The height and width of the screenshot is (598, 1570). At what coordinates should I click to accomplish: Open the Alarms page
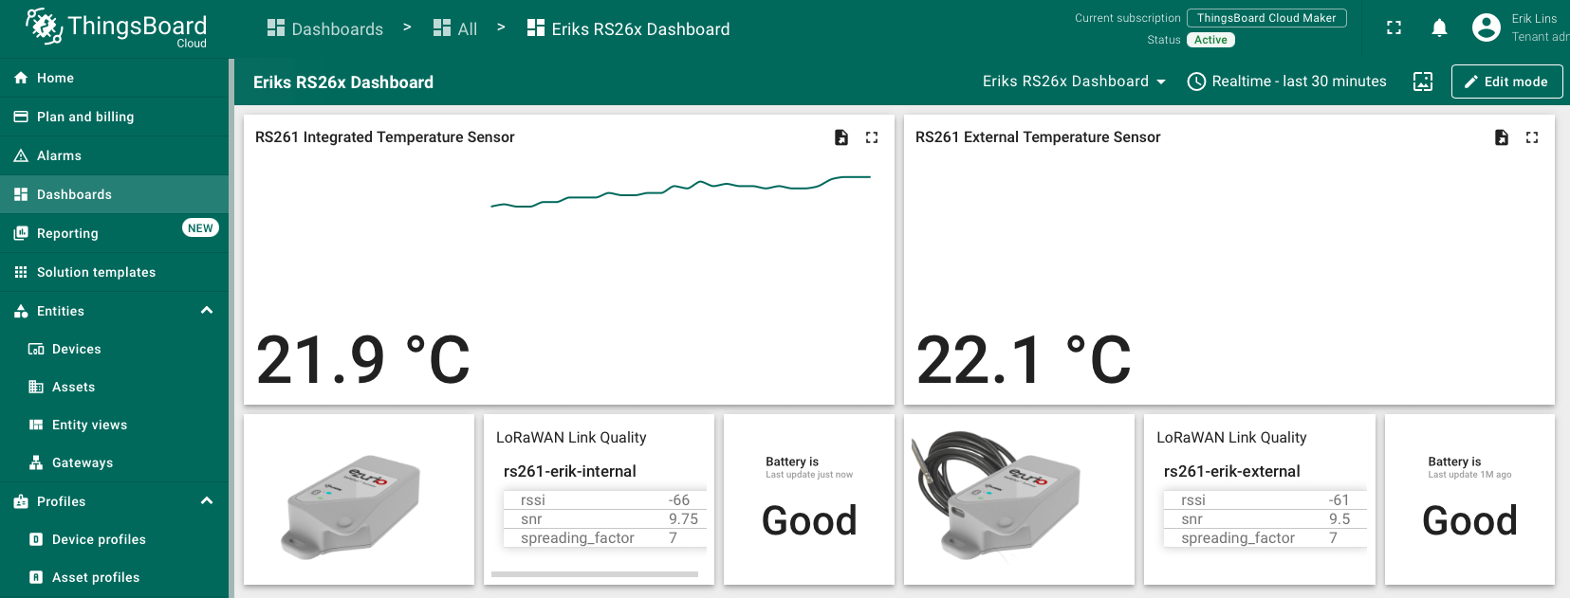[59, 155]
